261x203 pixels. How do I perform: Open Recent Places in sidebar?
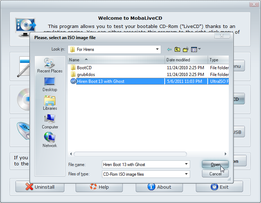click(x=50, y=65)
